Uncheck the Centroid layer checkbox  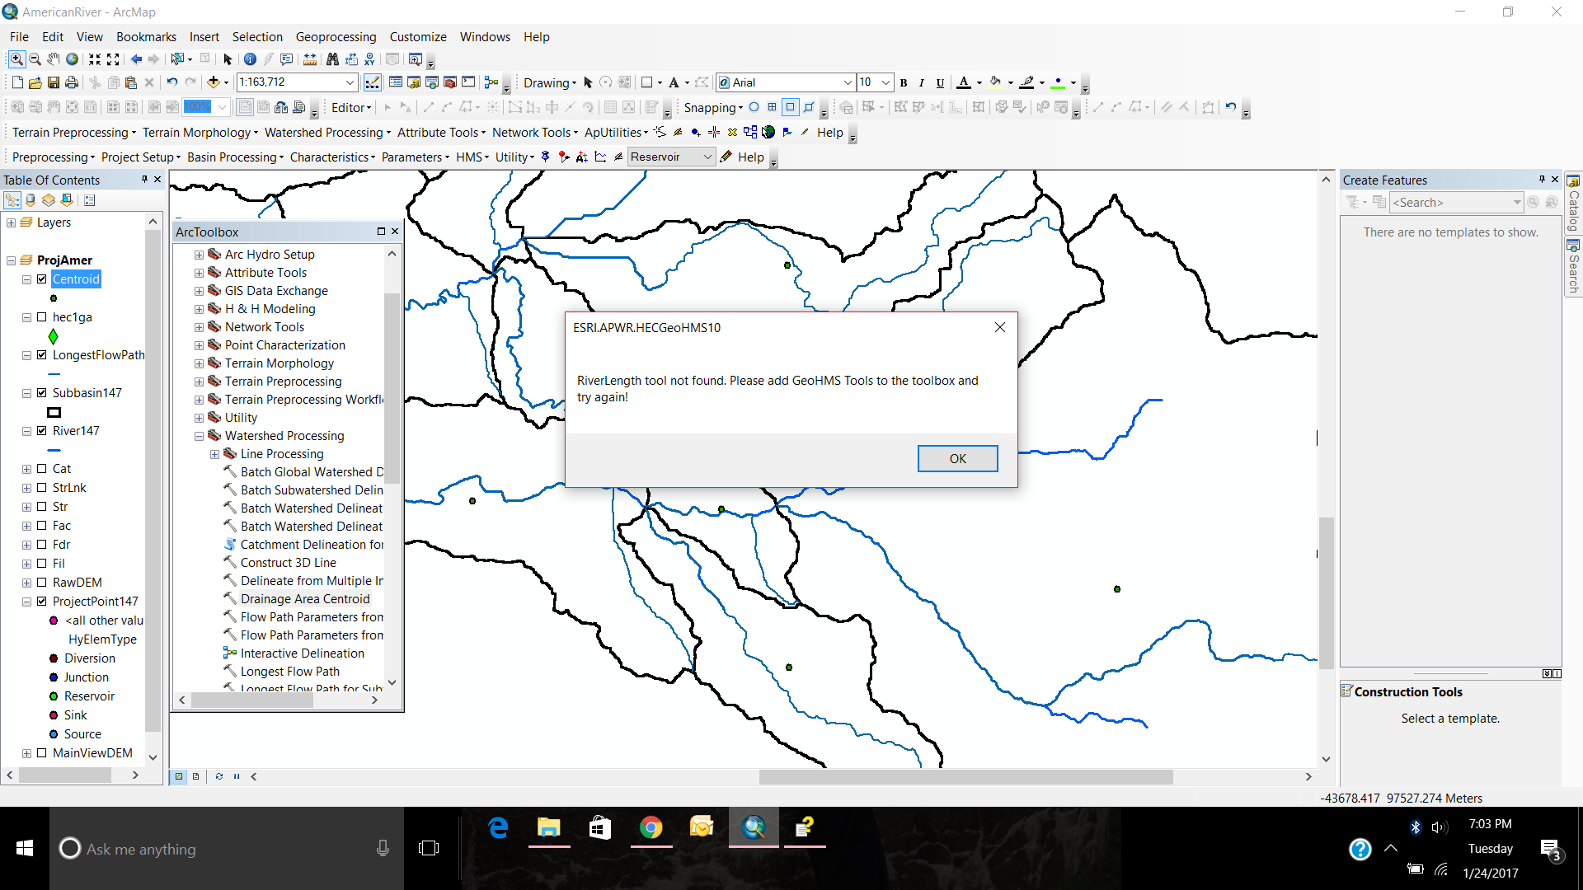[42, 279]
